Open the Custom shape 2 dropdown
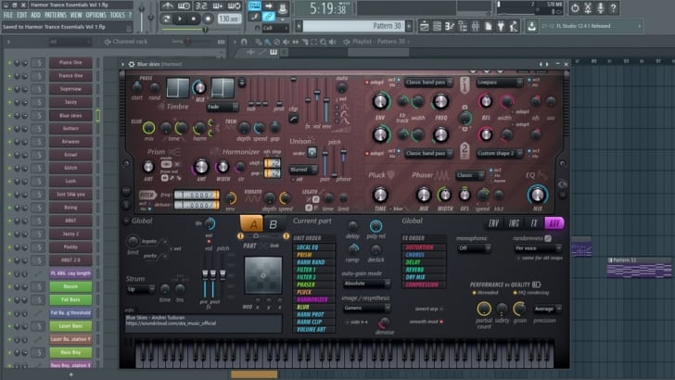The height and width of the screenshot is (380, 675). click(x=500, y=153)
